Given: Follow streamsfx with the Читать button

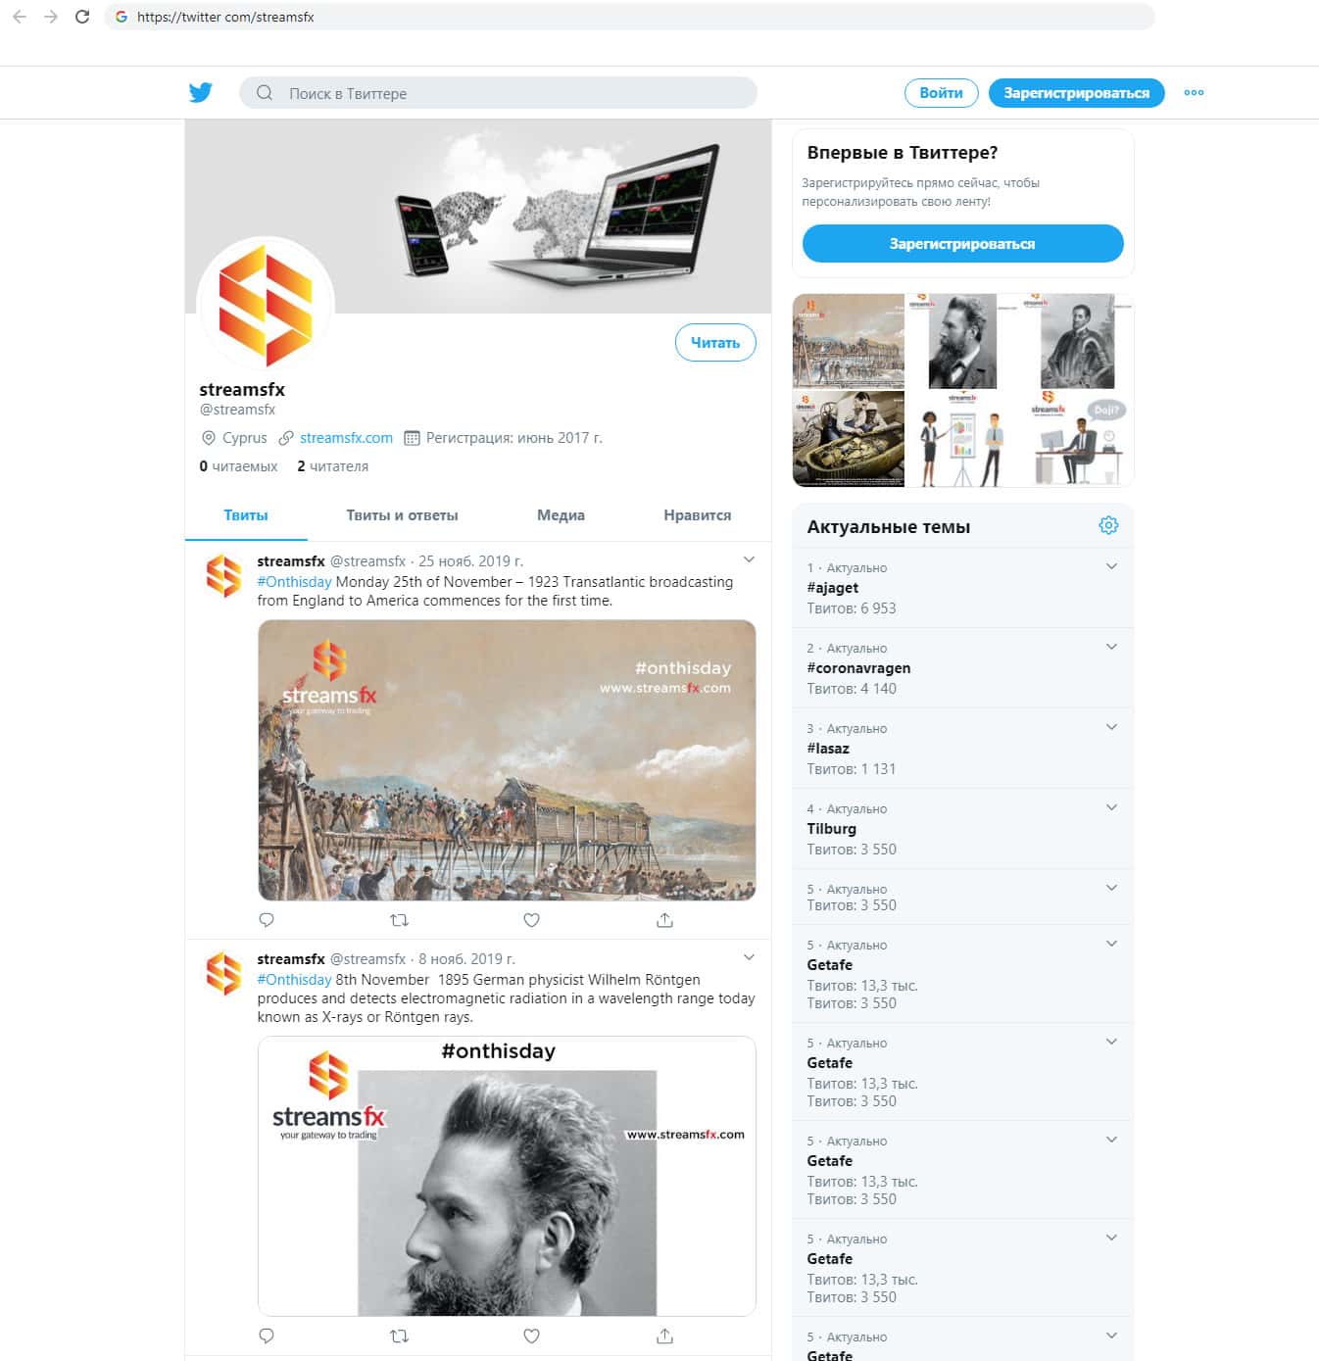Looking at the screenshot, I should pos(715,342).
